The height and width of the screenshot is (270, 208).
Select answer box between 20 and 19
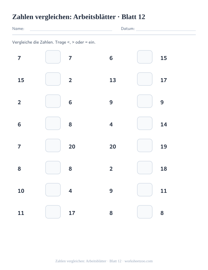click(145, 145)
